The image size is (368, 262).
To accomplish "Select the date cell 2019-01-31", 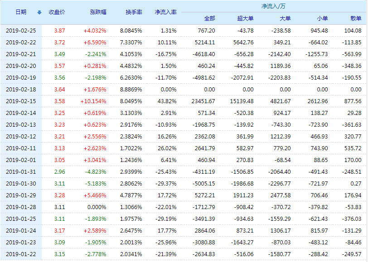I will tap(21, 172).
